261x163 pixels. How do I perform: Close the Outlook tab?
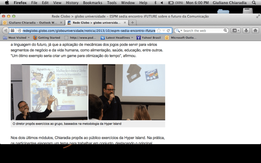tap(61, 23)
